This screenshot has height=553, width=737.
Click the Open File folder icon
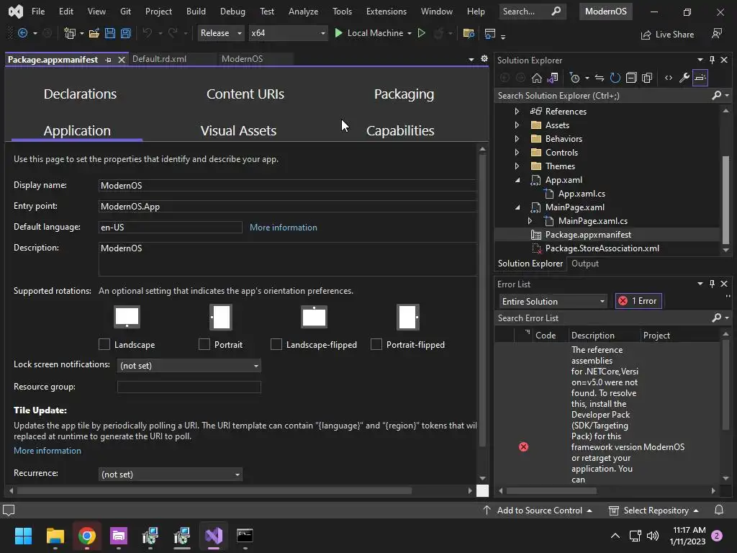[x=94, y=33]
